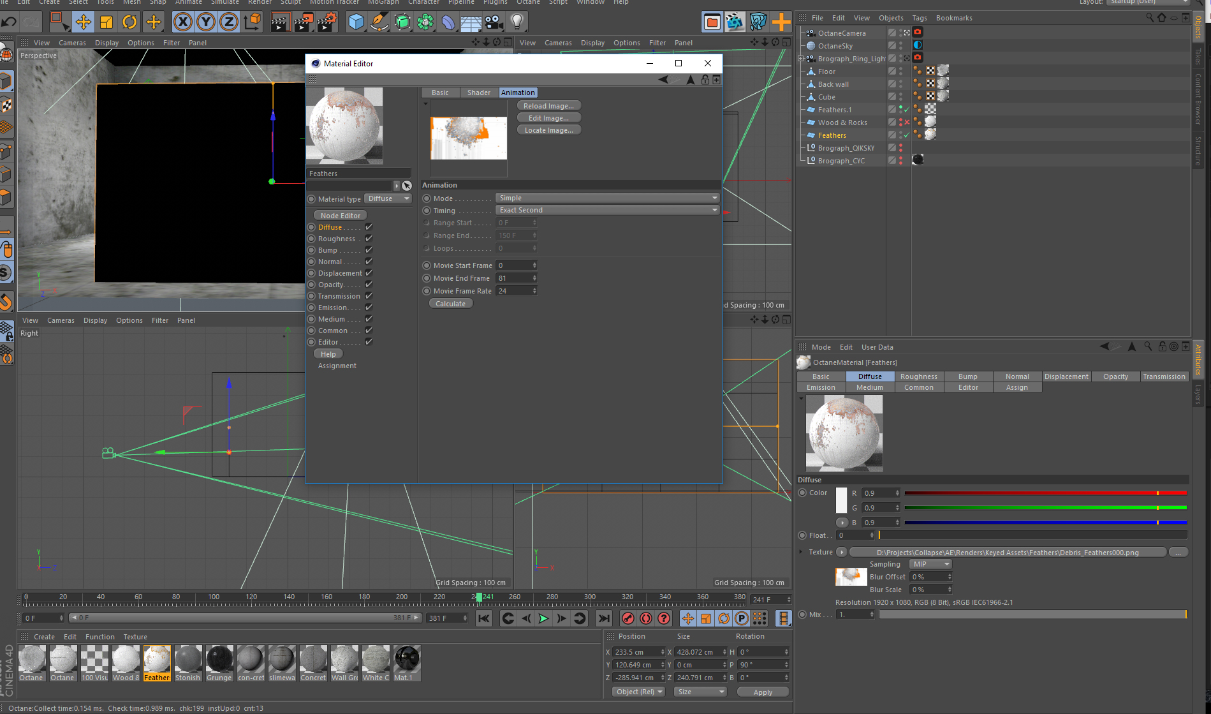Screen dimensions: 1211x714
Task: Toggle the Displacement channel checkbox
Action: pyautogui.click(x=369, y=273)
